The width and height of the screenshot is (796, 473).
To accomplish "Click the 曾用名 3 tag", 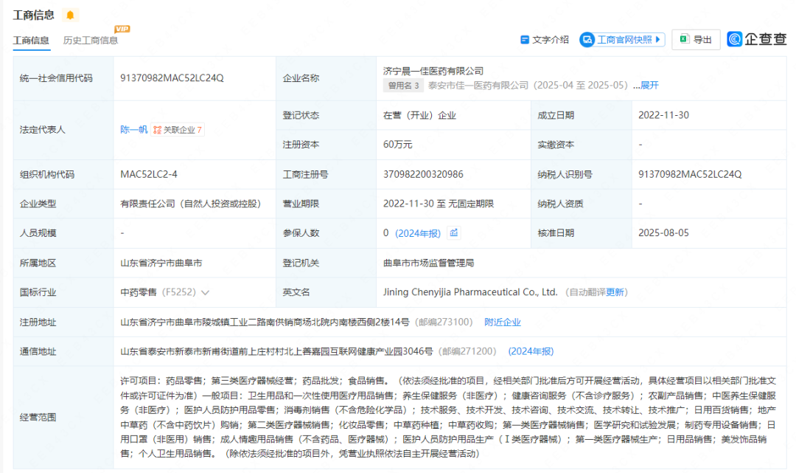I will [x=403, y=86].
